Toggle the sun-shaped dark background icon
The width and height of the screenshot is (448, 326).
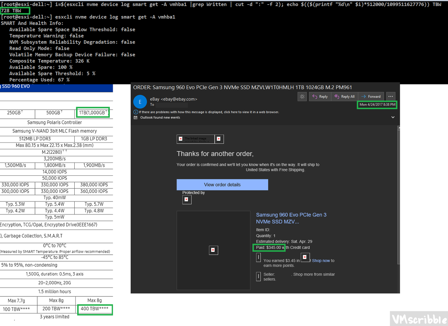tap(302, 96)
